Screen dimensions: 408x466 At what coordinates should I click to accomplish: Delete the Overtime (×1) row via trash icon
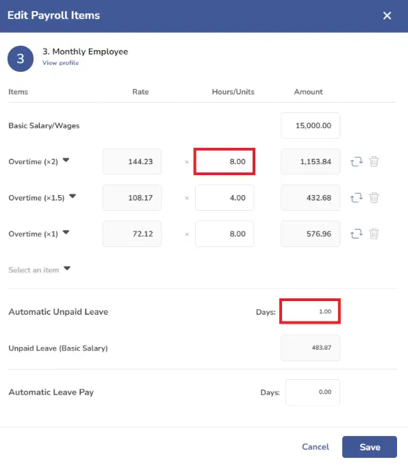point(374,234)
